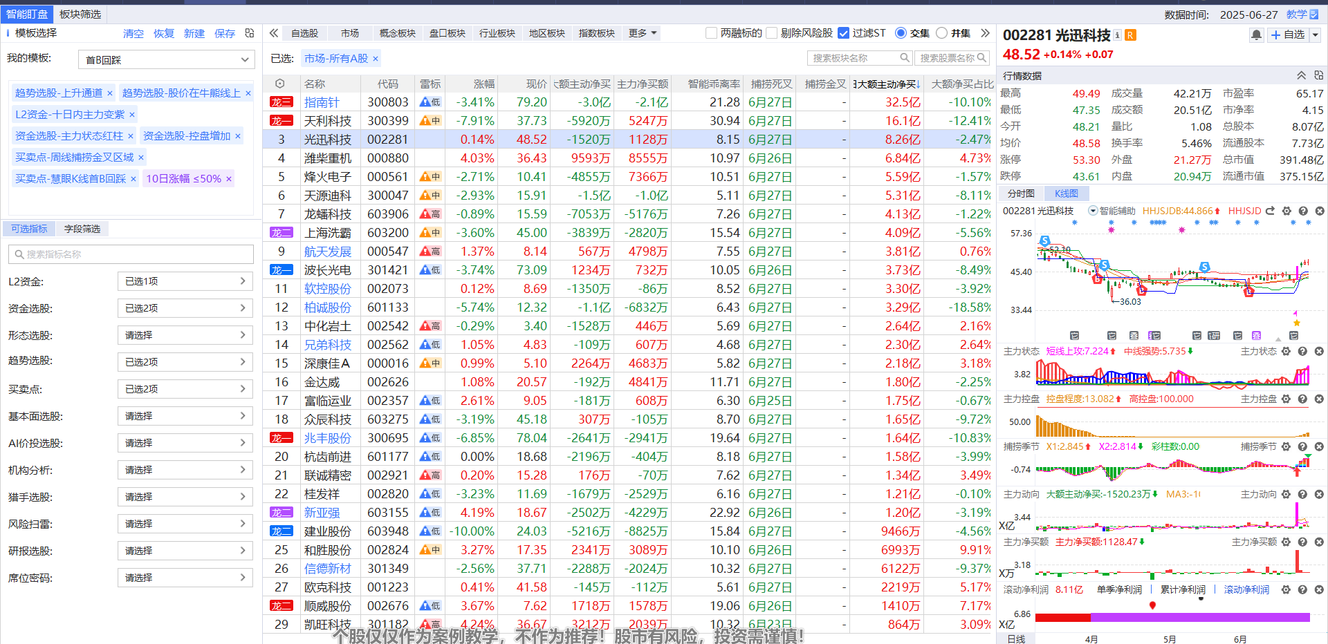The width and height of the screenshot is (1328, 644).
Task: Toggle the 智能辅助 option on chart
Action: (x=1093, y=211)
